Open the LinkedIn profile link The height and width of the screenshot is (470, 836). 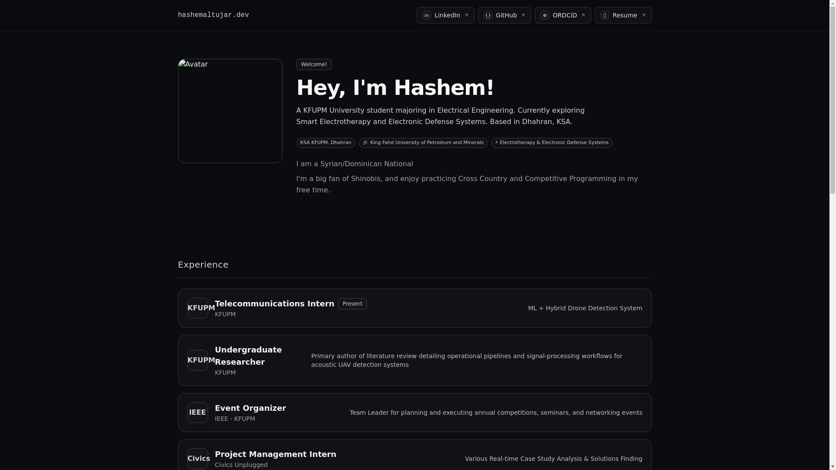point(445,15)
